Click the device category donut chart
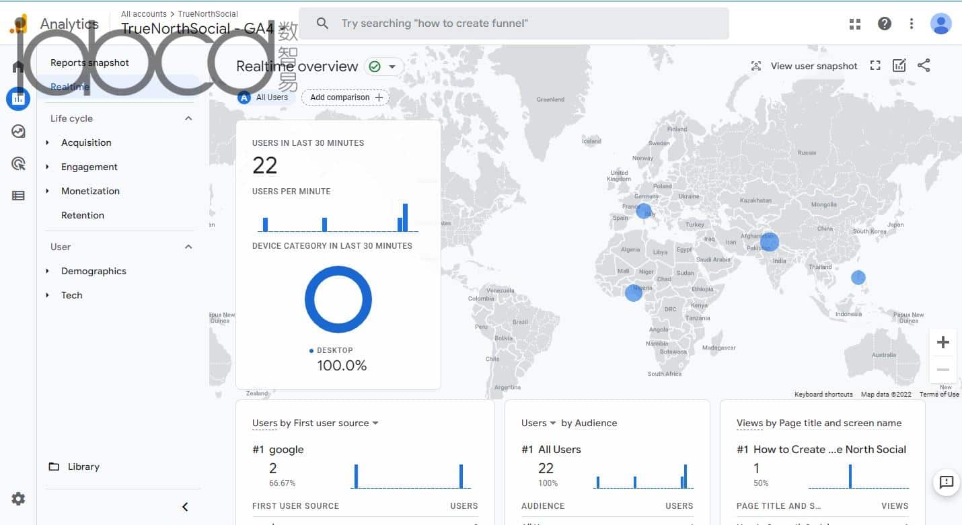The height and width of the screenshot is (525, 962). [338, 300]
